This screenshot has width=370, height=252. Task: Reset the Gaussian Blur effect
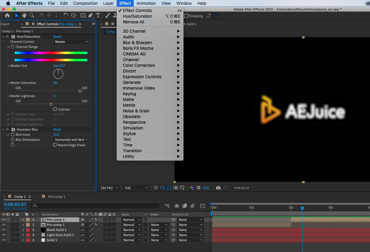pyautogui.click(x=57, y=129)
